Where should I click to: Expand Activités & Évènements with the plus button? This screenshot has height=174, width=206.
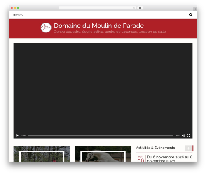189,148
